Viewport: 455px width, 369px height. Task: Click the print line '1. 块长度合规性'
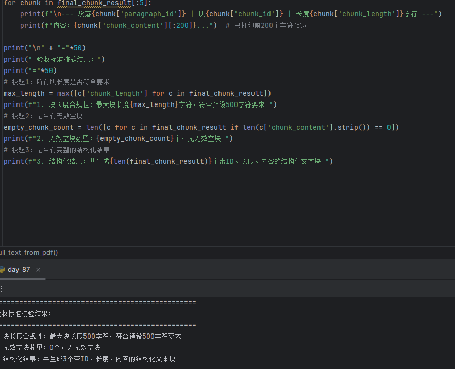pos(140,104)
